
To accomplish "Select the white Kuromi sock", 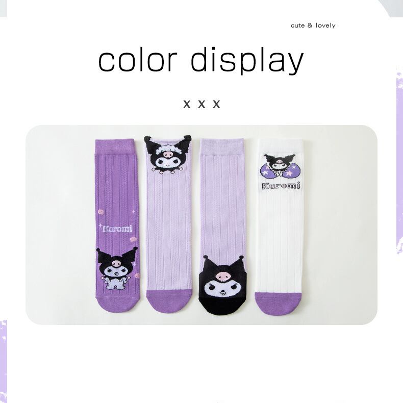I will coord(279,226).
